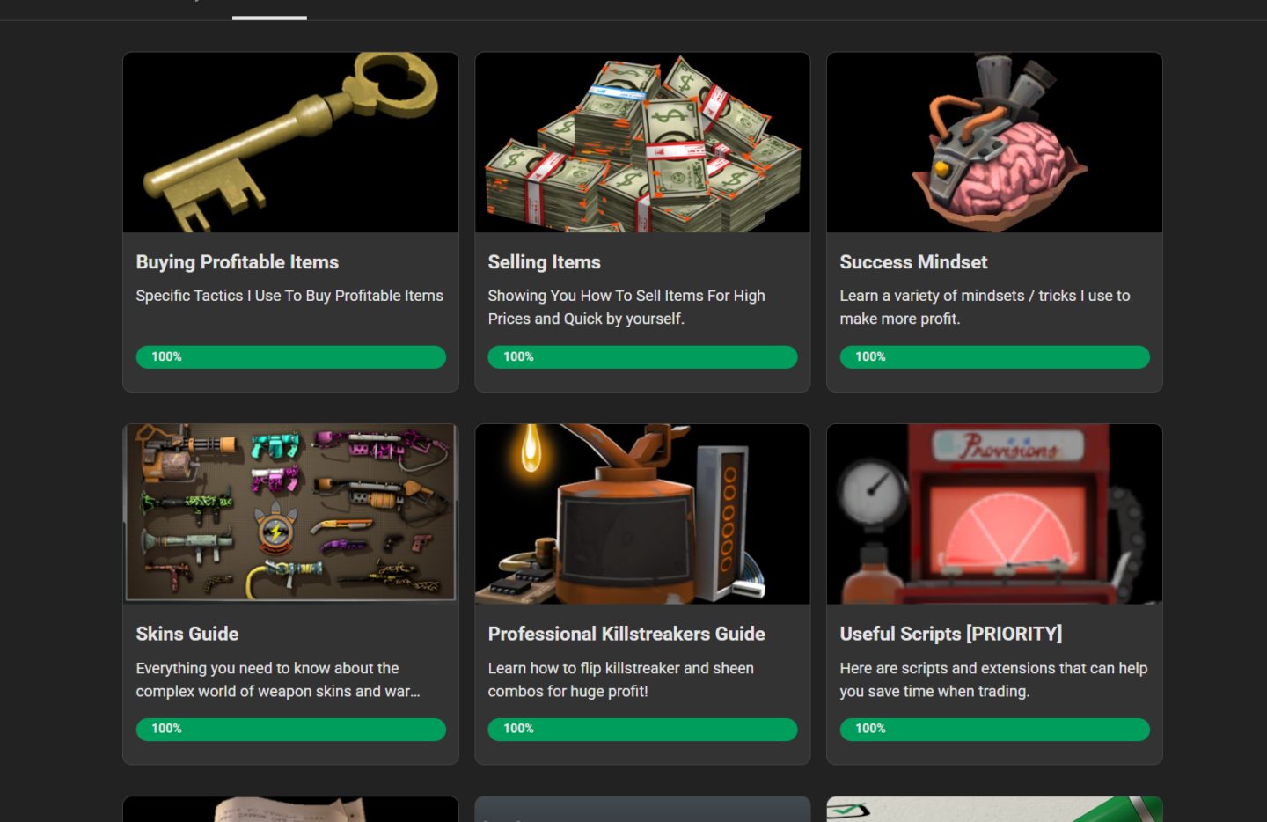Click the Selling Items 100% progress bar
Viewport: 1267px width, 822px height.
643,356
